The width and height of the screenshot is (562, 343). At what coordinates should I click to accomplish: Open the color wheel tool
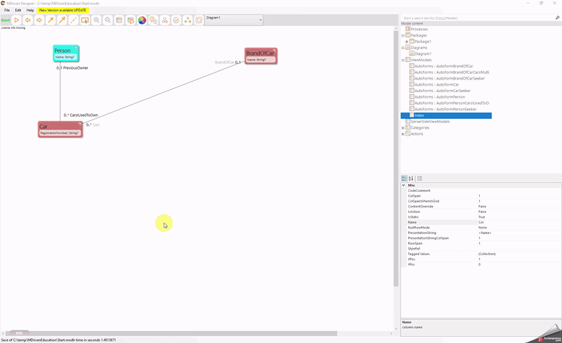click(x=142, y=20)
